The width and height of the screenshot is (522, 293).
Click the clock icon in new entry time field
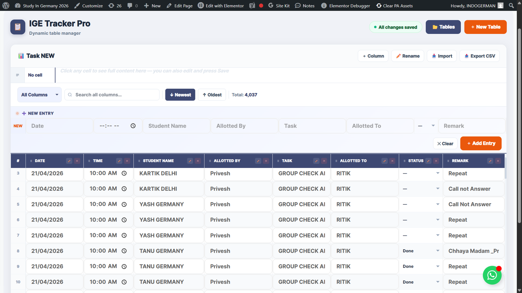click(133, 126)
